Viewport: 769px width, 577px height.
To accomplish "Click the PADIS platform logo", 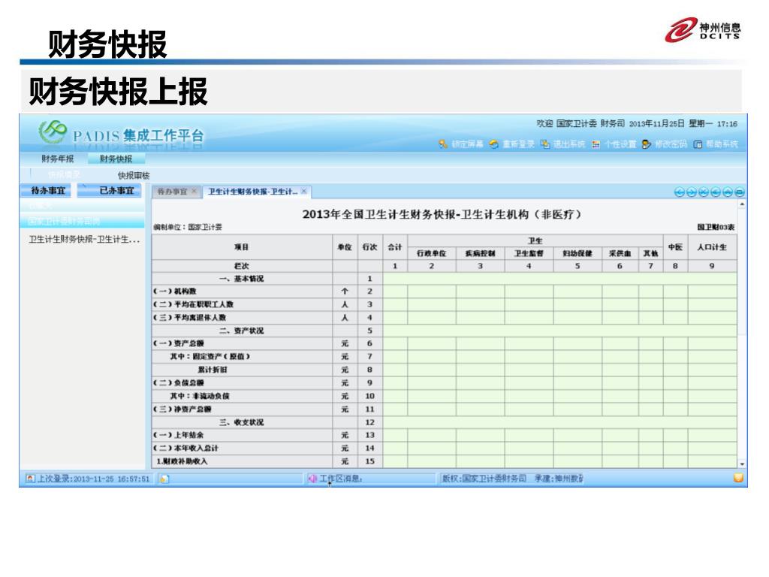I will (52, 131).
